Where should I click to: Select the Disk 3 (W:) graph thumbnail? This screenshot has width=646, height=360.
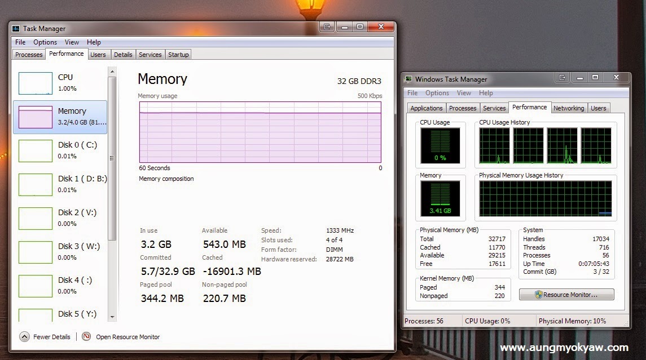pyautogui.click(x=36, y=252)
